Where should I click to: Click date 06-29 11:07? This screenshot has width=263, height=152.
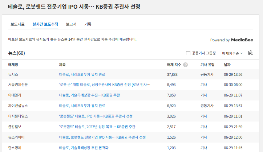[233, 95]
